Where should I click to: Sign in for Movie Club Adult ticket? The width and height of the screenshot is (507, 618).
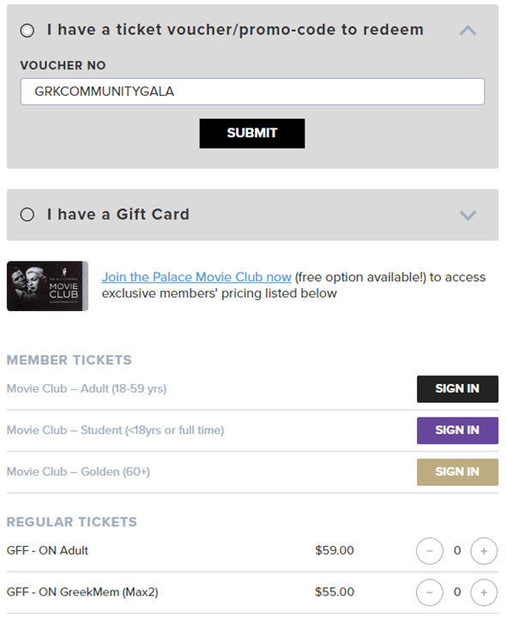[458, 389]
